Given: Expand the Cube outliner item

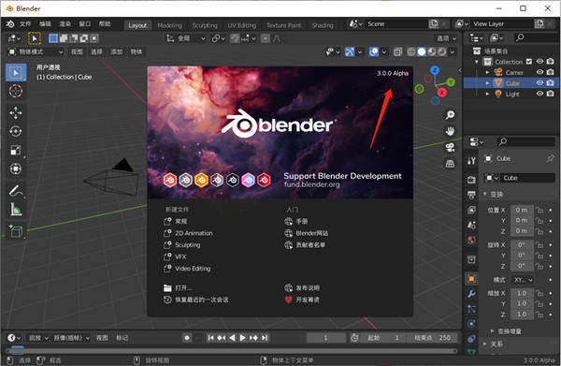Looking at the screenshot, I should point(487,83).
